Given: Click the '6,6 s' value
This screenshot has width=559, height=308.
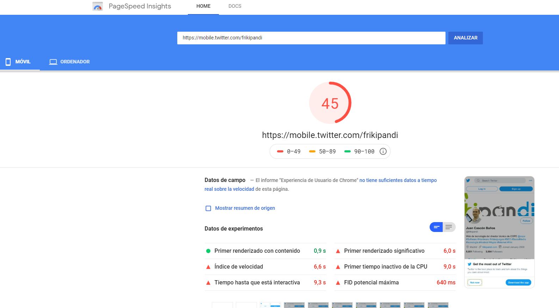Looking at the screenshot, I should click(320, 267).
